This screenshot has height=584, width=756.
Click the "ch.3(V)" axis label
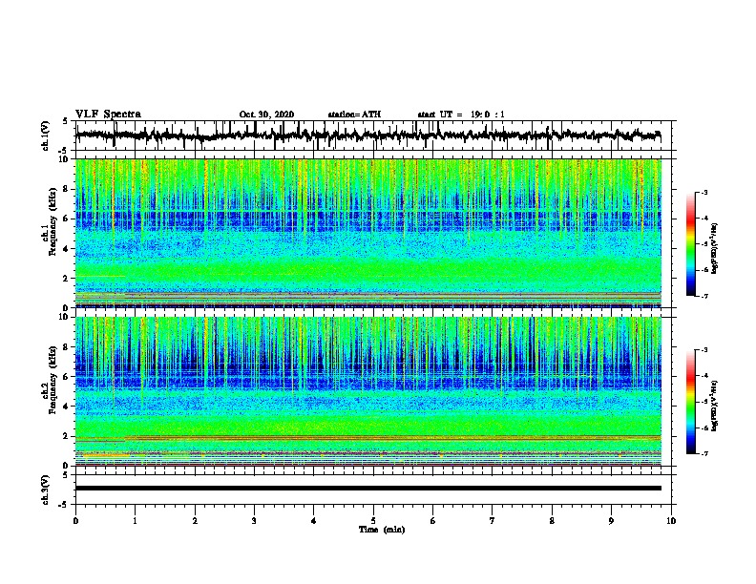(x=46, y=490)
